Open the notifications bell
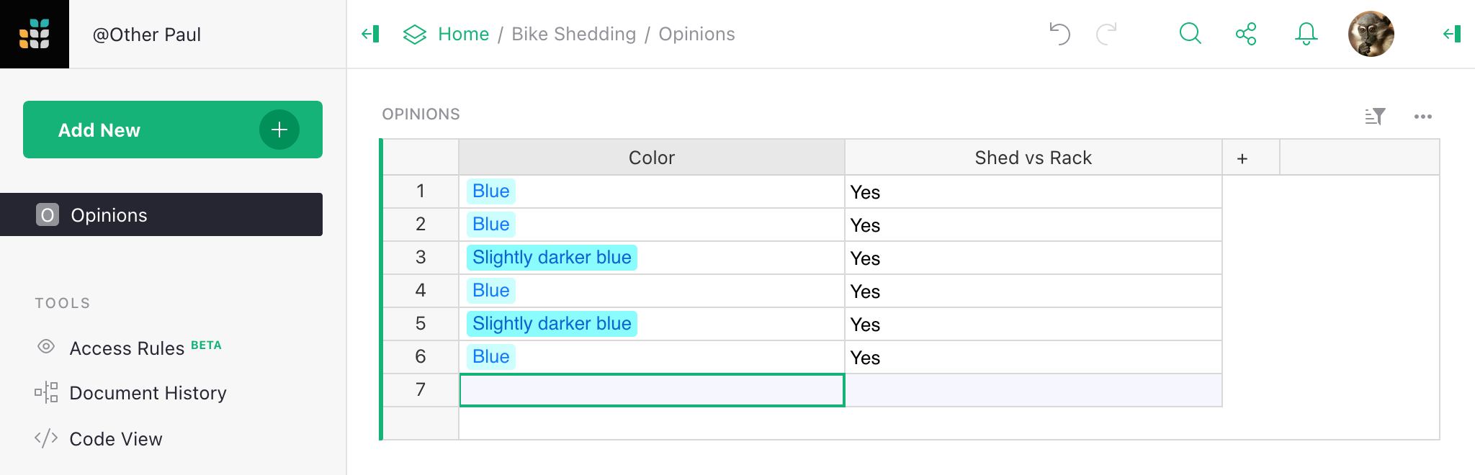 (1306, 34)
